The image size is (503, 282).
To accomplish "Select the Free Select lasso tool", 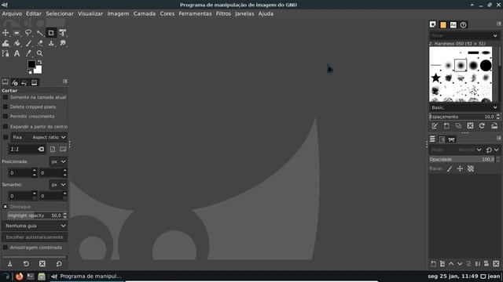I will [28, 33].
